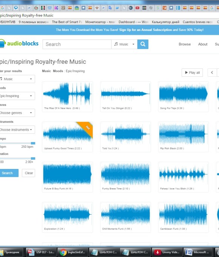
Task: Expand the Music filter dropdown in the sidebar
Action: click(17, 79)
